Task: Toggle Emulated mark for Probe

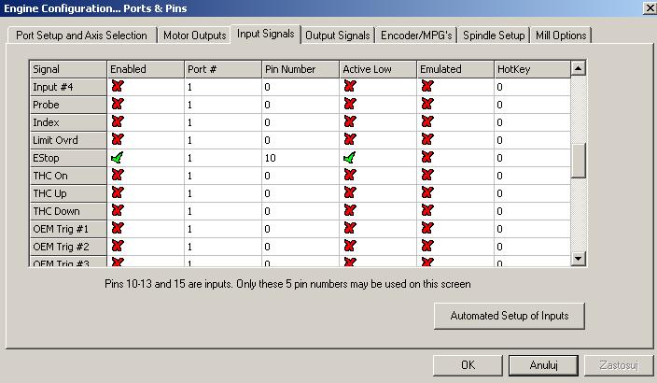Action: pos(427,104)
